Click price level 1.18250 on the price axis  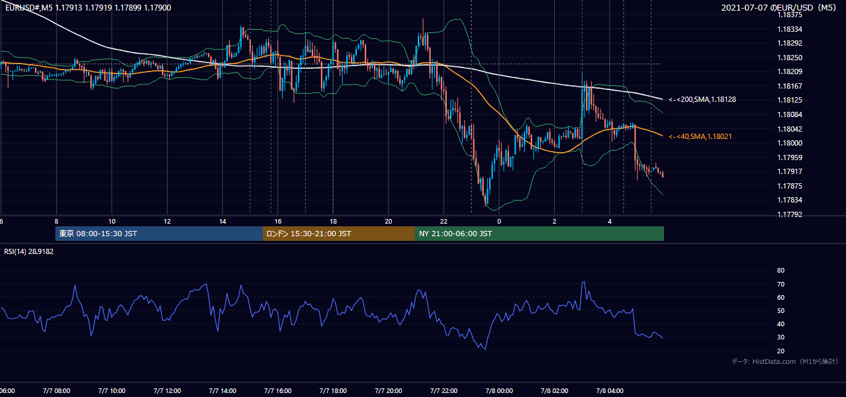pyautogui.click(x=789, y=58)
